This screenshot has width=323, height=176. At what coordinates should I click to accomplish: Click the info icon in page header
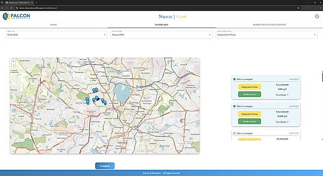coord(317,16)
